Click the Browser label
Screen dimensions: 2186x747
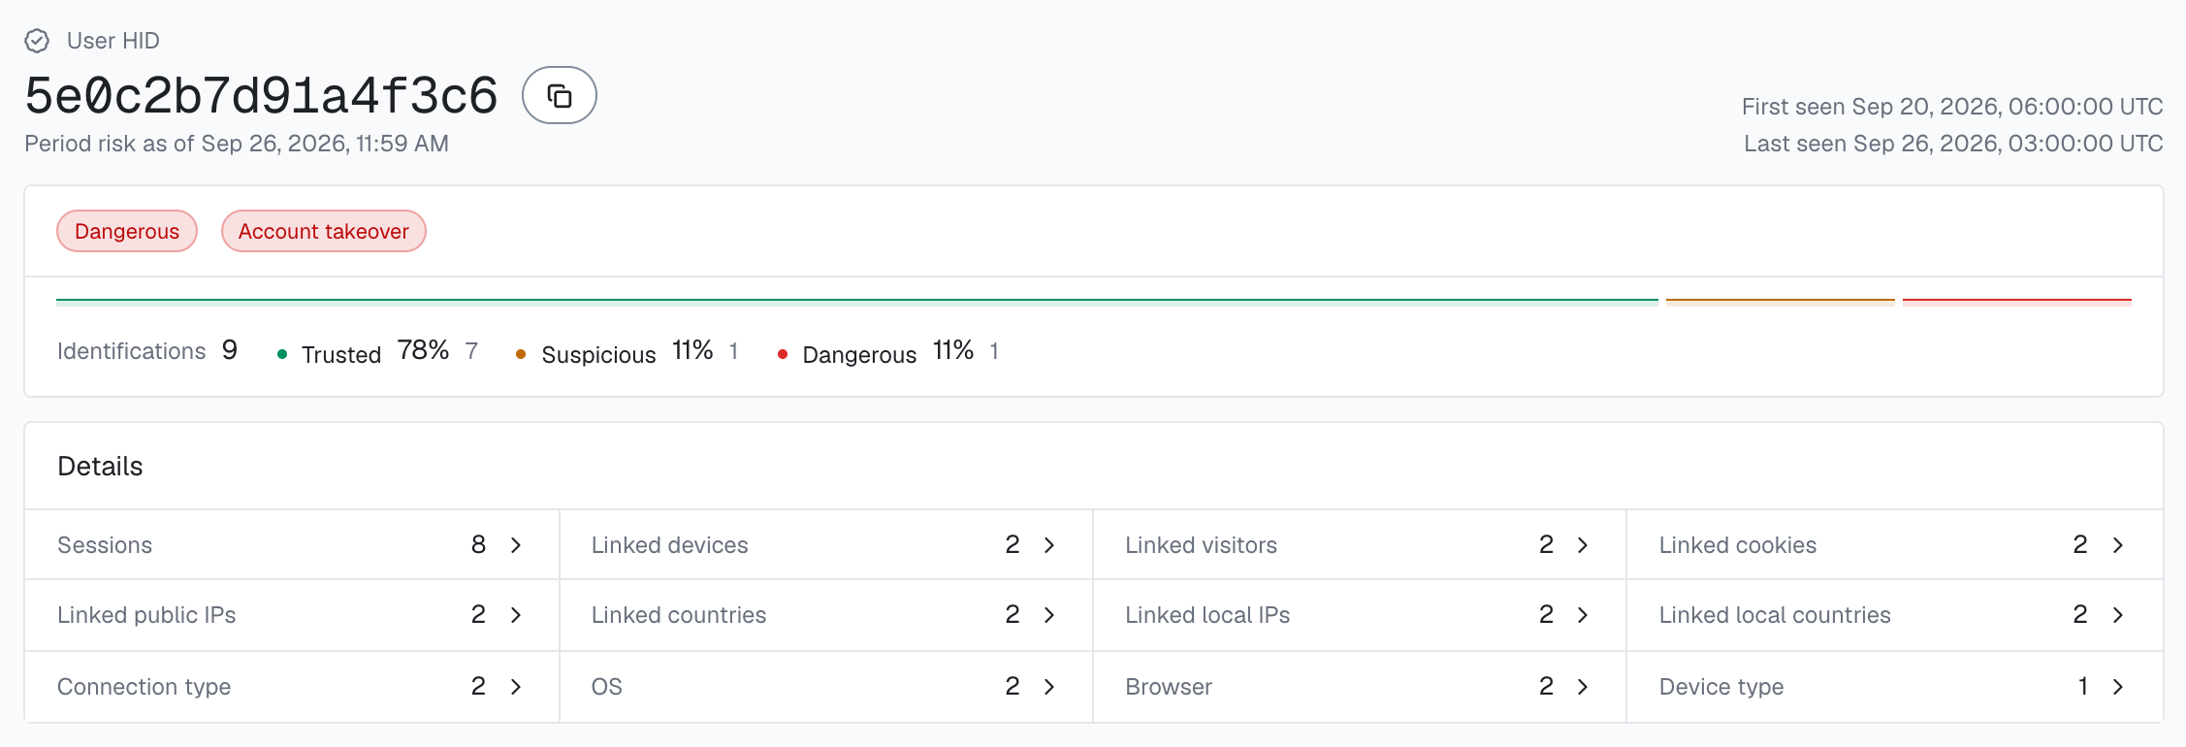click(x=1169, y=687)
